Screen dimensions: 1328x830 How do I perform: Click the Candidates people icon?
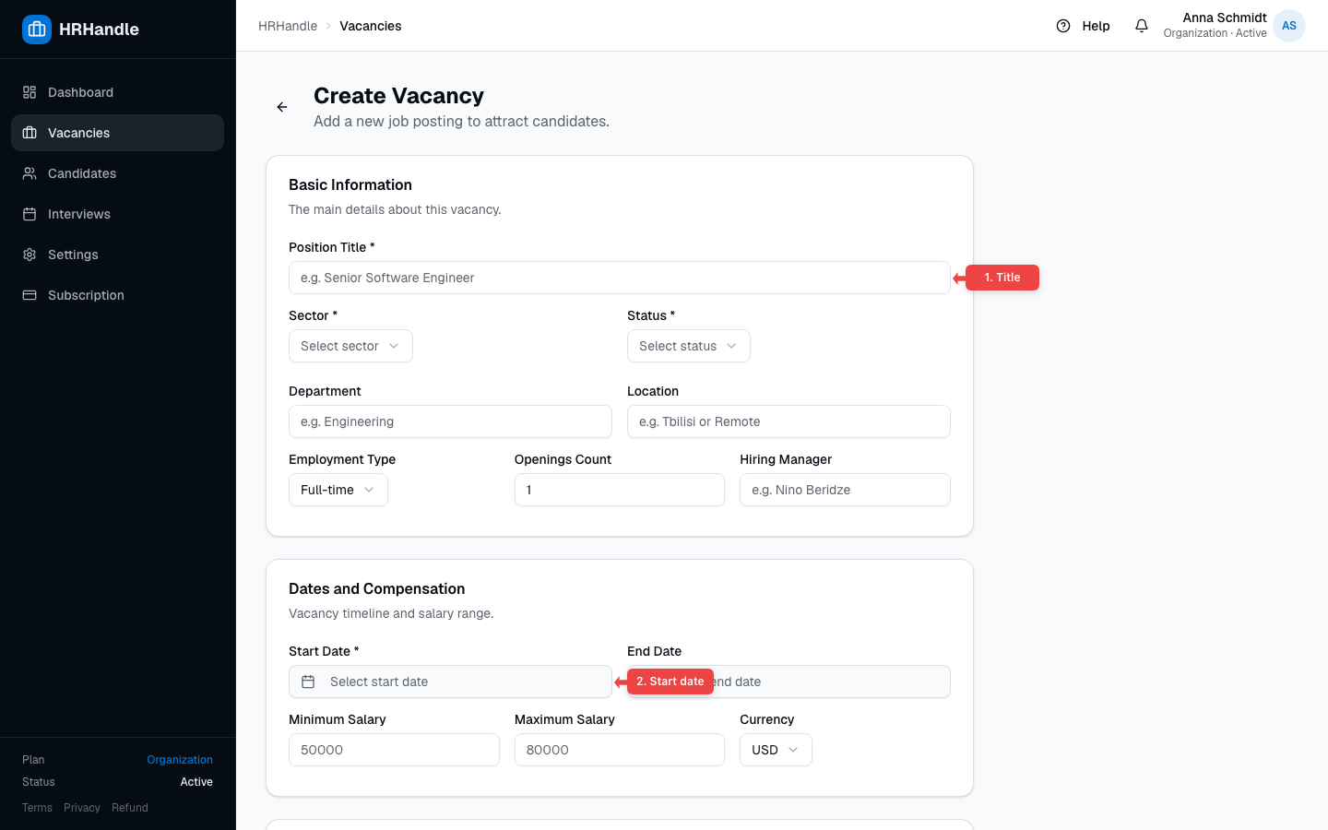pos(30,173)
